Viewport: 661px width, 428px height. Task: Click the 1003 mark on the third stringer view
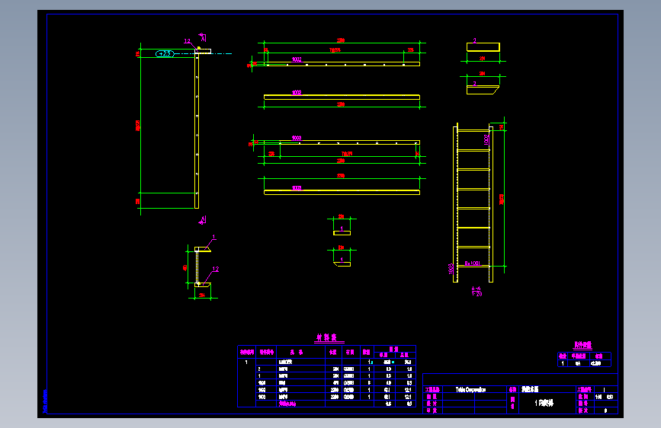click(297, 138)
